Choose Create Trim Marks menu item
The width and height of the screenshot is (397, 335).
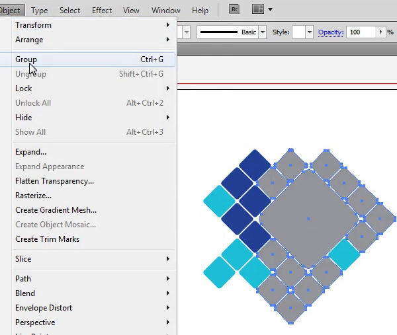(47, 239)
